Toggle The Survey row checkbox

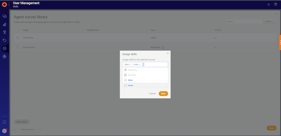[x=17, y=38]
